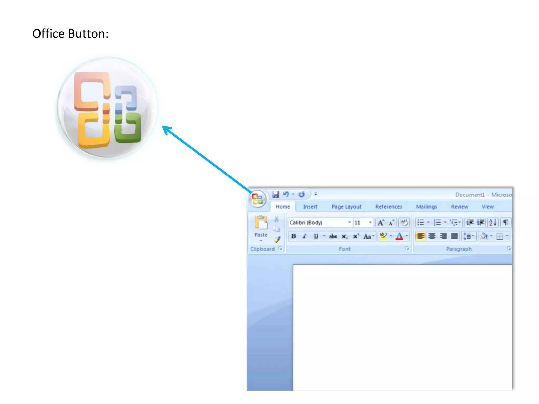
Task: Start a numbered list
Action: [437, 223]
